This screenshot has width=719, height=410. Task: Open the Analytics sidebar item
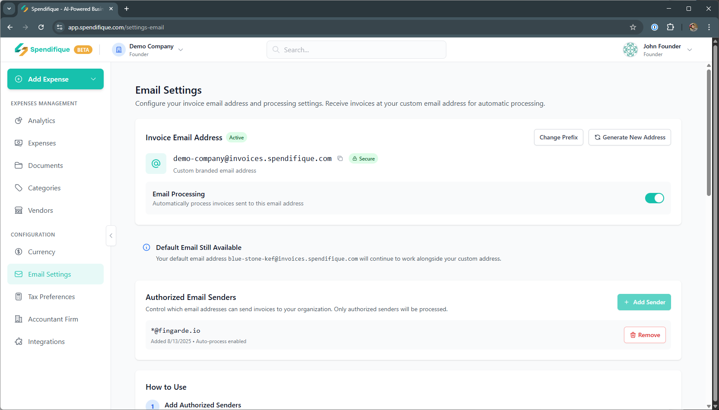pyautogui.click(x=41, y=121)
